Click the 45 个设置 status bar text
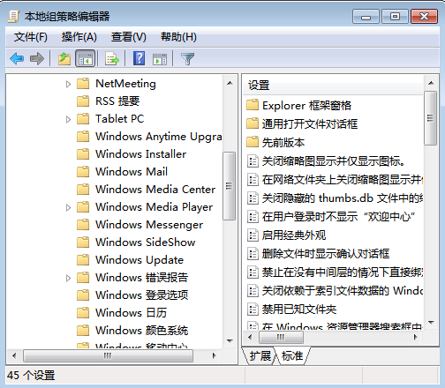Viewport: 445px width, 388px height. point(31,376)
